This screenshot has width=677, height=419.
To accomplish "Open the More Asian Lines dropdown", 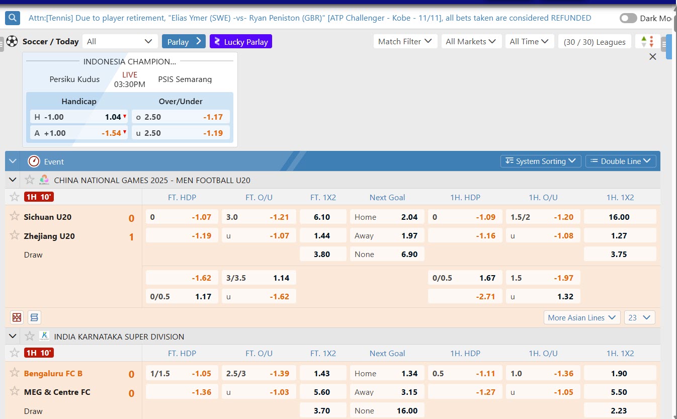I will coord(582,317).
